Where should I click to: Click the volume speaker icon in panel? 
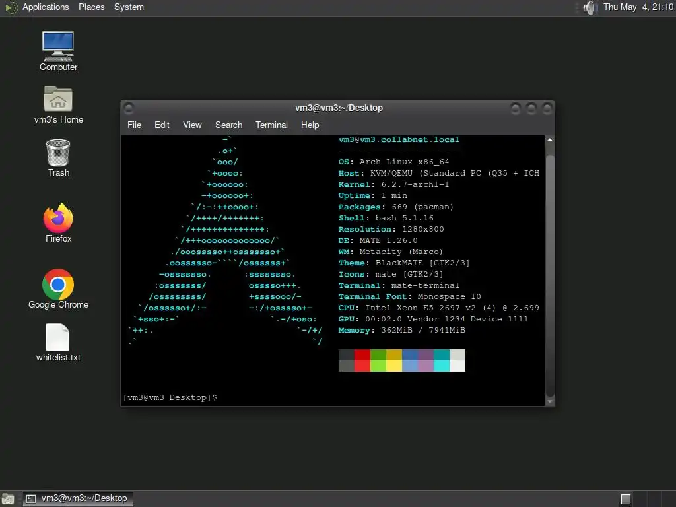point(589,7)
